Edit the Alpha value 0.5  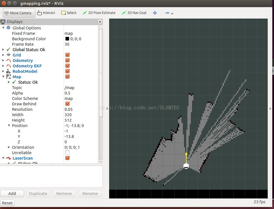click(67, 93)
